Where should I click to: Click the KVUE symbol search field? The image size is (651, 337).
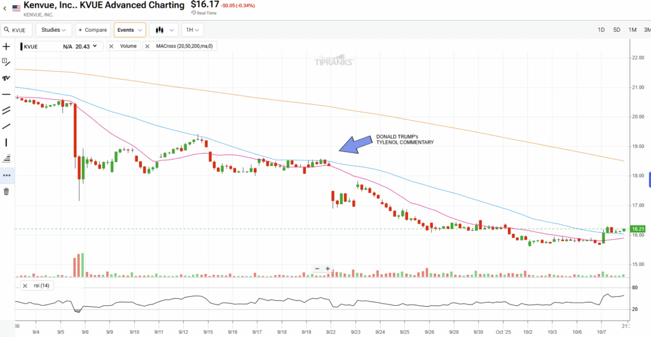pos(18,30)
